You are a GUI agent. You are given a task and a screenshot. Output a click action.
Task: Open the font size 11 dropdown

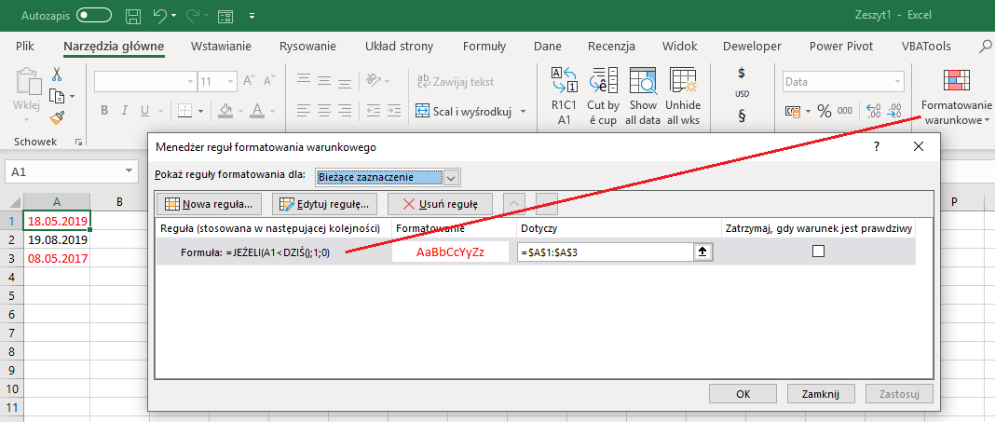point(230,82)
